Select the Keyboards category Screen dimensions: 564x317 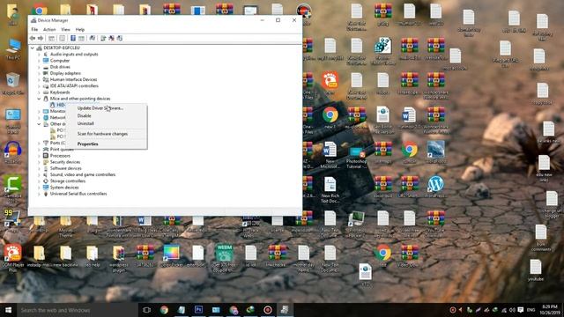pos(60,92)
